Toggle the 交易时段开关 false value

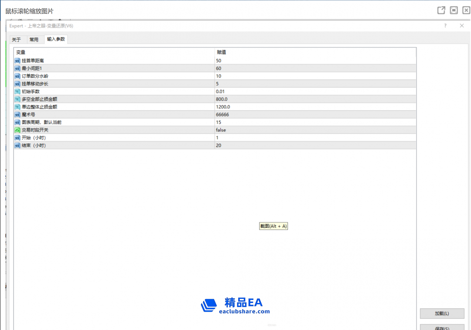(x=221, y=130)
